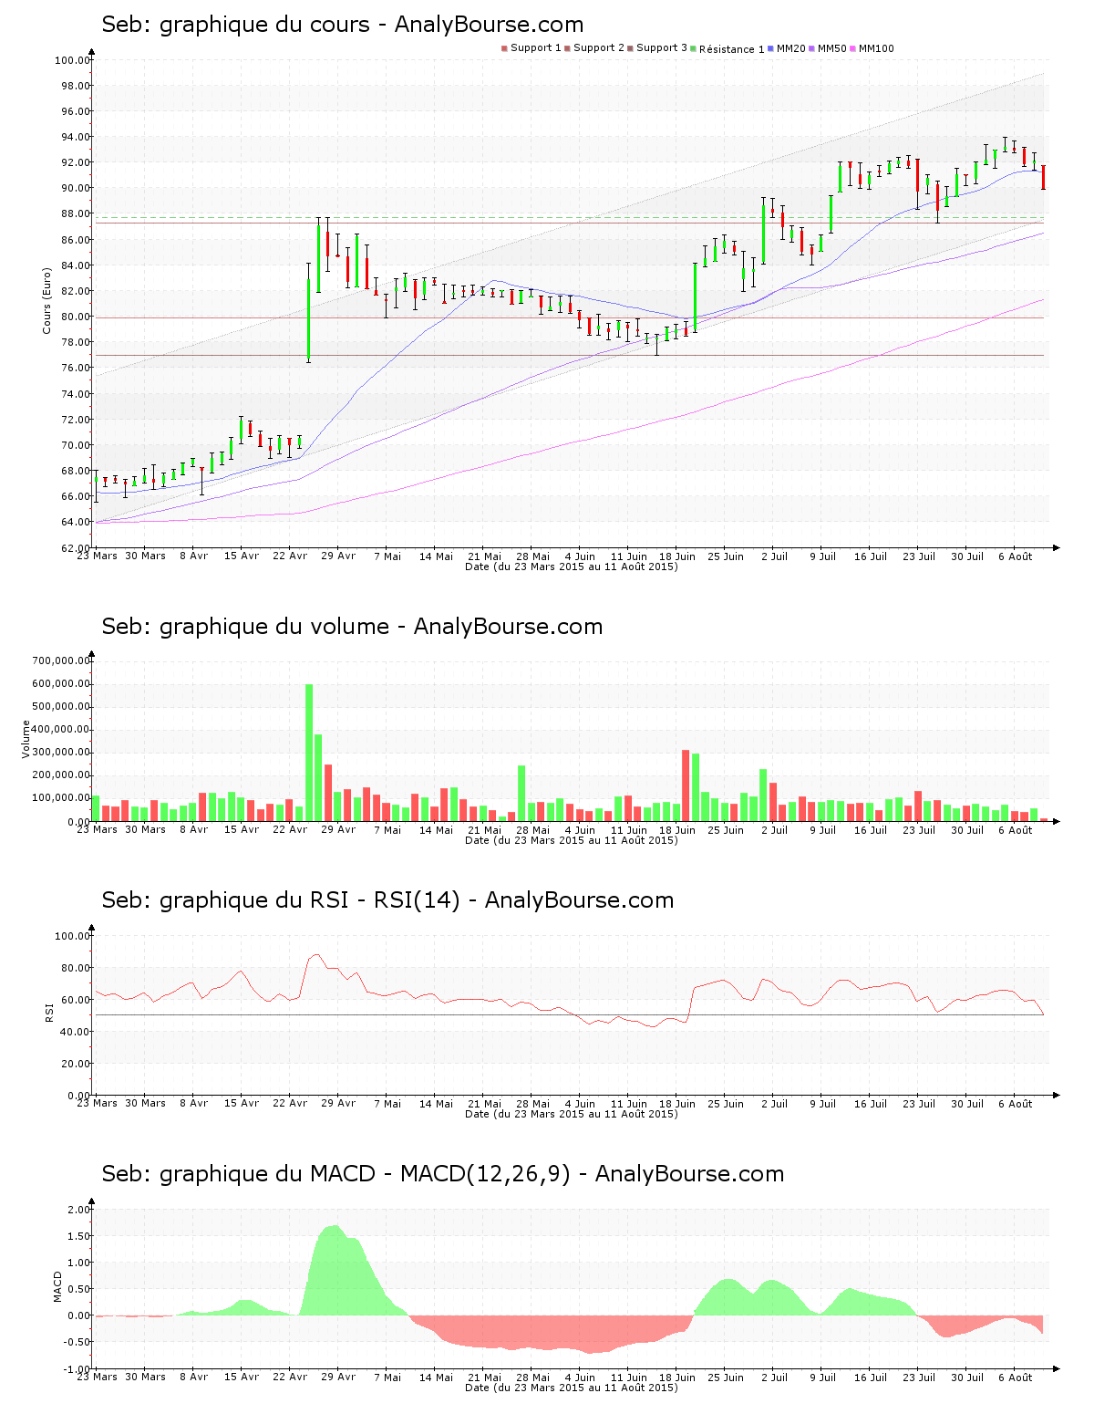Click the tallest green bar in the volume chart

click(x=309, y=753)
